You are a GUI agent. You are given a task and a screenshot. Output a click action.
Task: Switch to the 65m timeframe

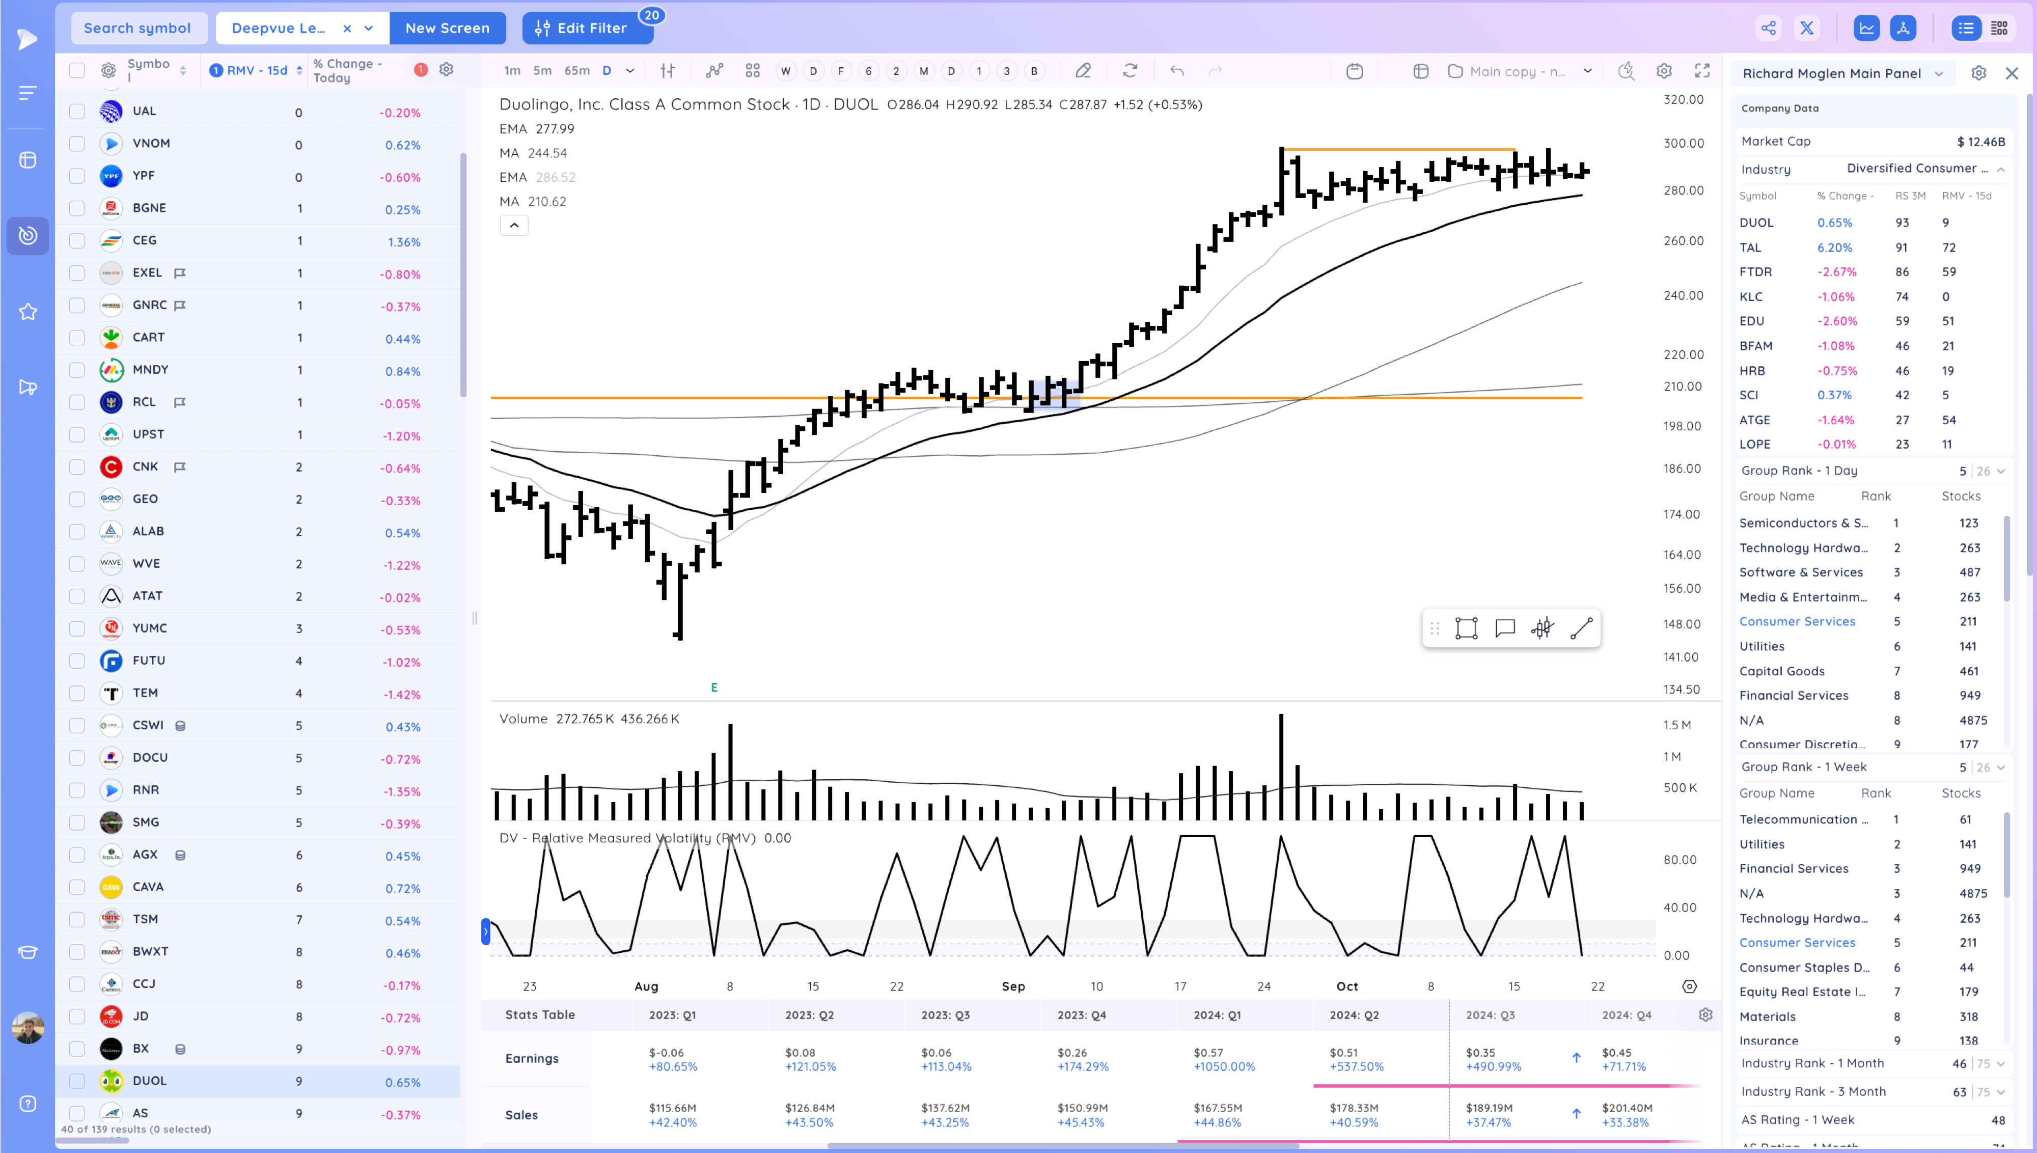coord(576,71)
